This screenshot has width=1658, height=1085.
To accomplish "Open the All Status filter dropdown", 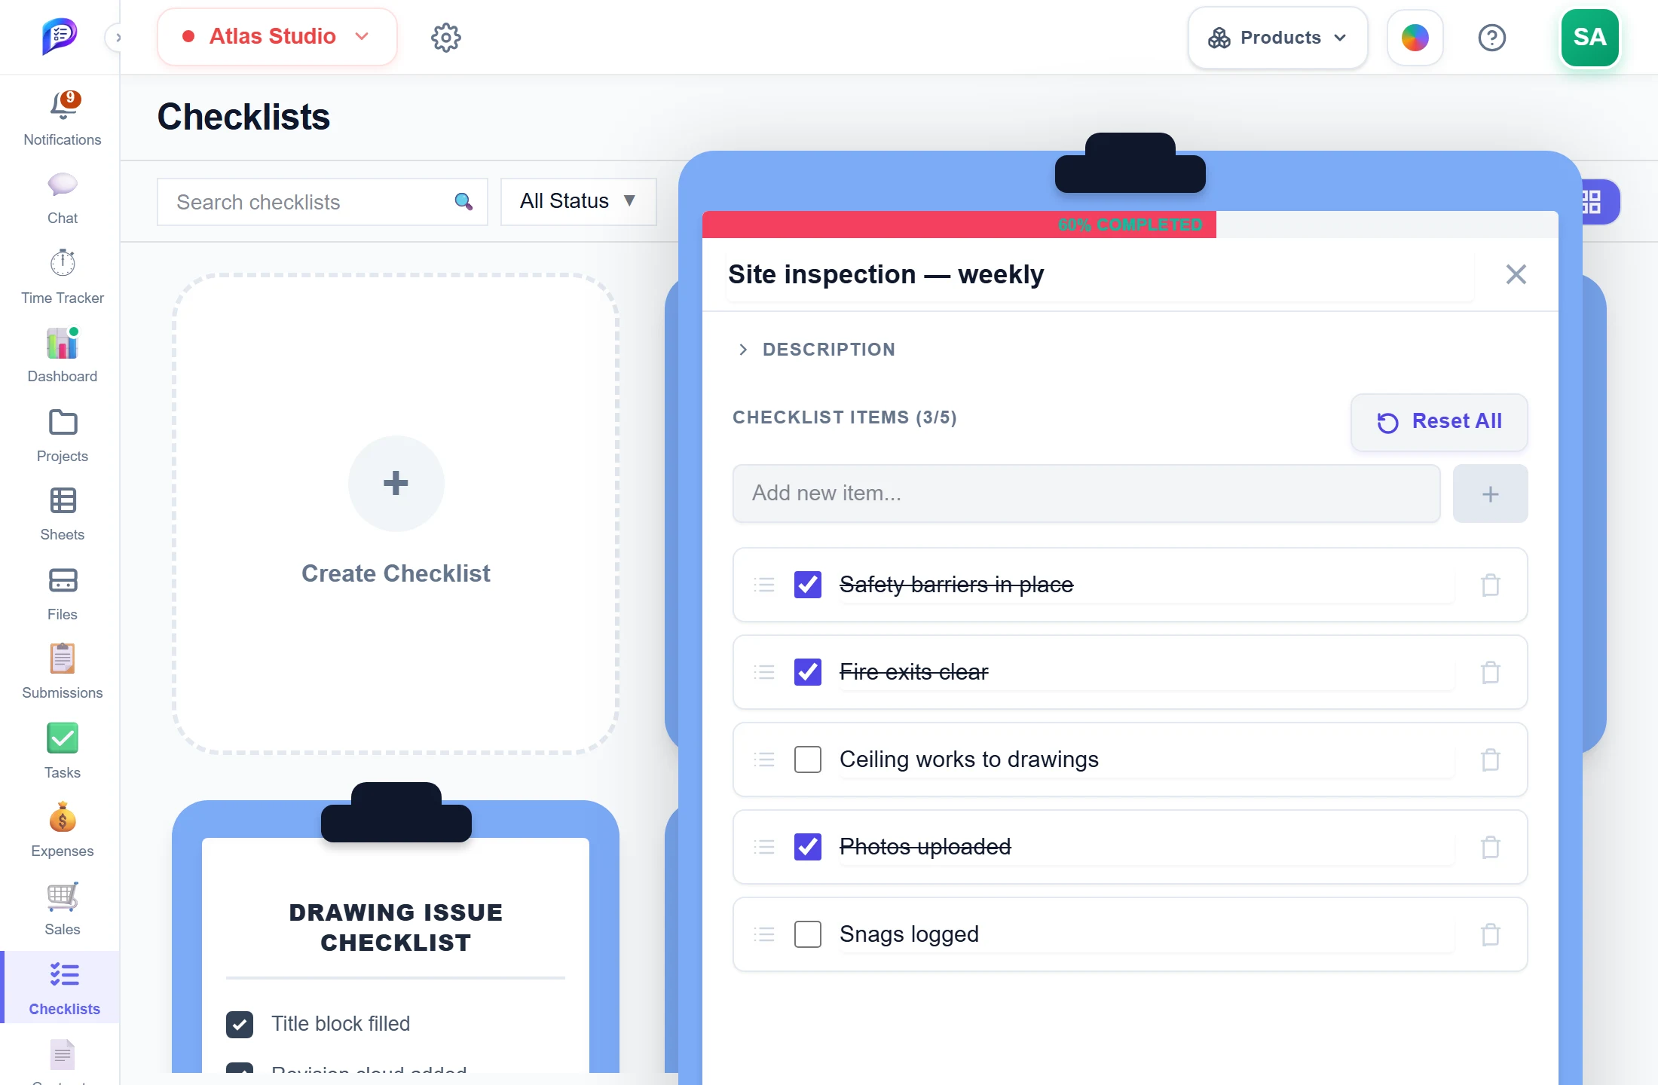I will 579,201.
